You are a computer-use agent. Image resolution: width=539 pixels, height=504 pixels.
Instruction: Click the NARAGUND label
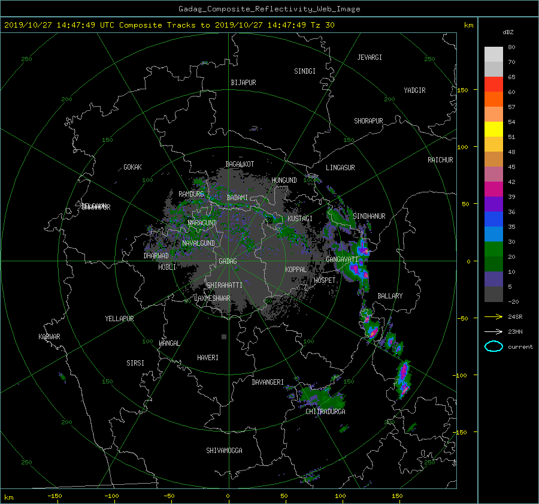pyautogui.click(x=202, y=223)
